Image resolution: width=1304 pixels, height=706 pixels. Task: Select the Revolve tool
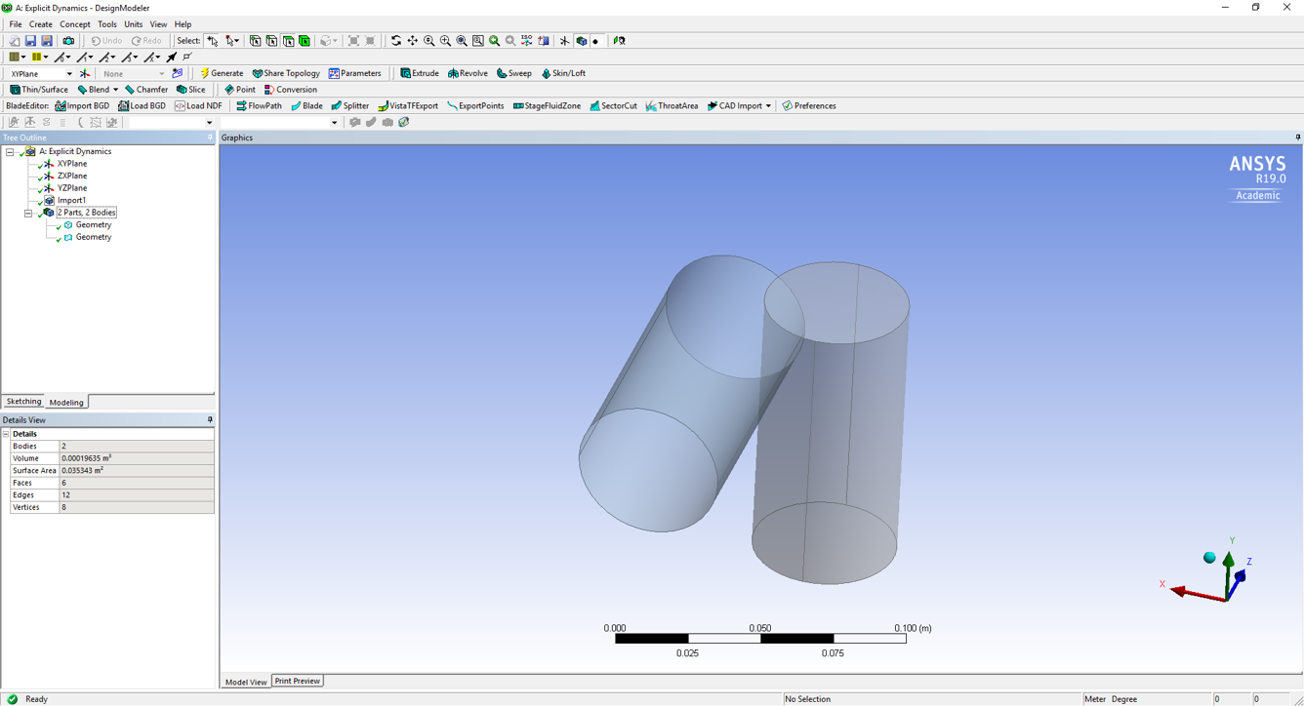(x=468, y=73)
